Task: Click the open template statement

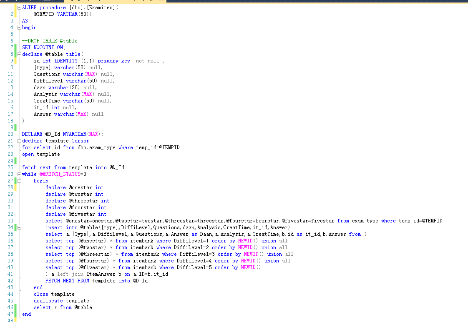Action: click(x=41, y=154)
